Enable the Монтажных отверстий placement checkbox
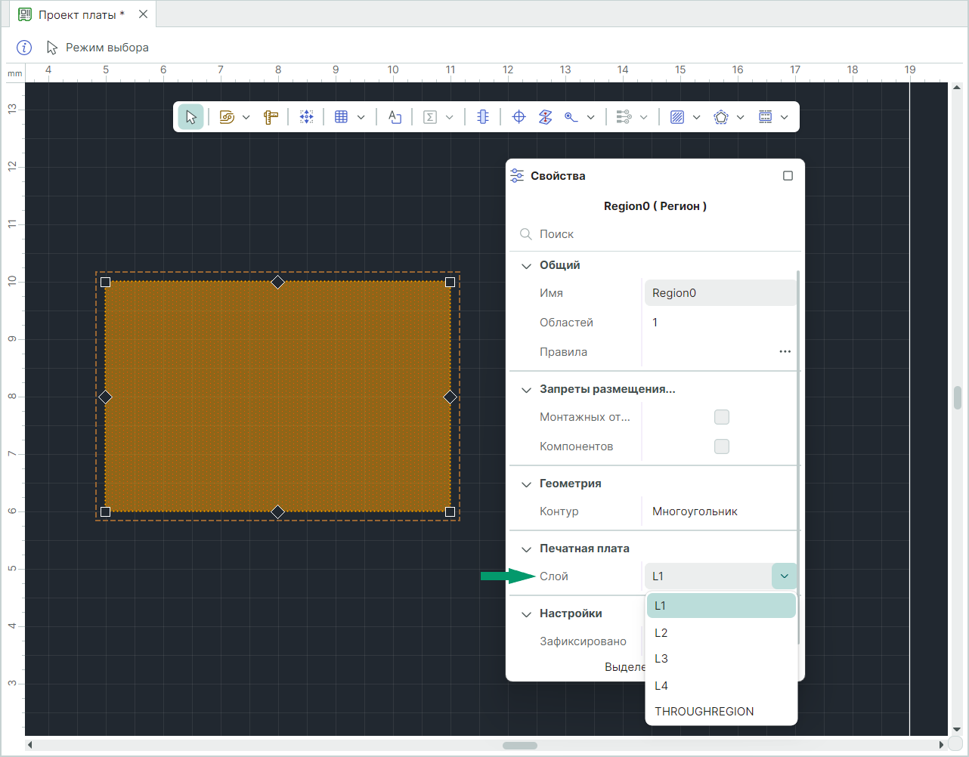Screen dimensions: 969x757 click(x=722, y=417)
